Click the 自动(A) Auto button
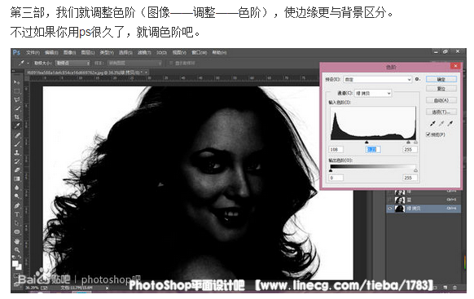The image size is (474, 299). coord(441,100)
